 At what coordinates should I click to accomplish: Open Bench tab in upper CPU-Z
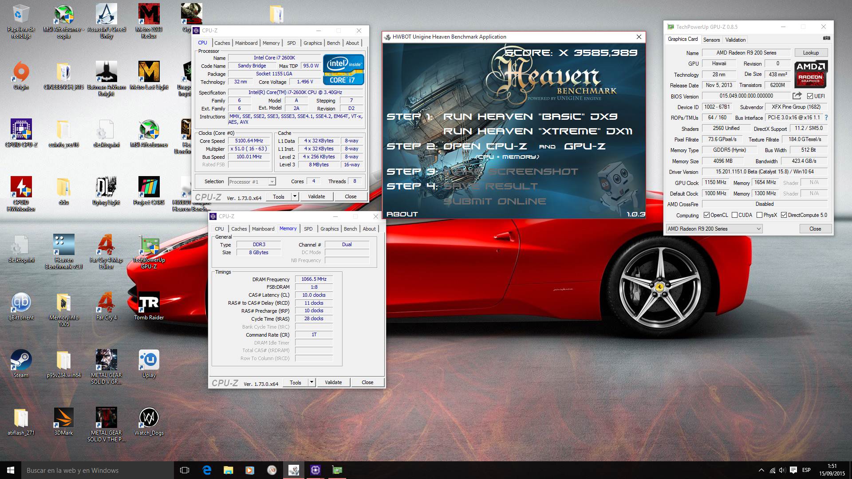[x=333, y=43]
